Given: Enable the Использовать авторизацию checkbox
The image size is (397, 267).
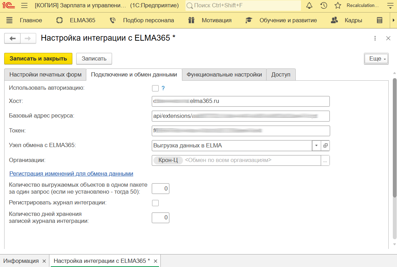Looking at the screenshot, I should pos(155,88).
